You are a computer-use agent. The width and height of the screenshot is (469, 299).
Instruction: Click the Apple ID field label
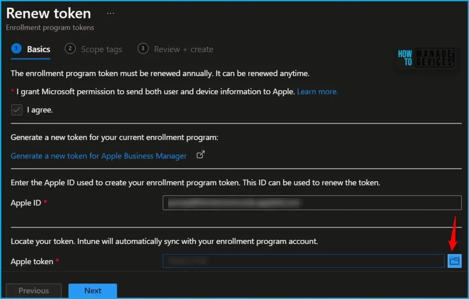click(26, 203)
